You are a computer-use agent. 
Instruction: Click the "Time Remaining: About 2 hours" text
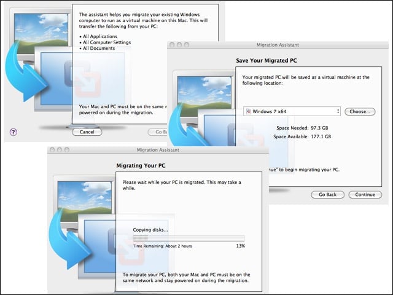pyautogui.click(x=162, y=246)
